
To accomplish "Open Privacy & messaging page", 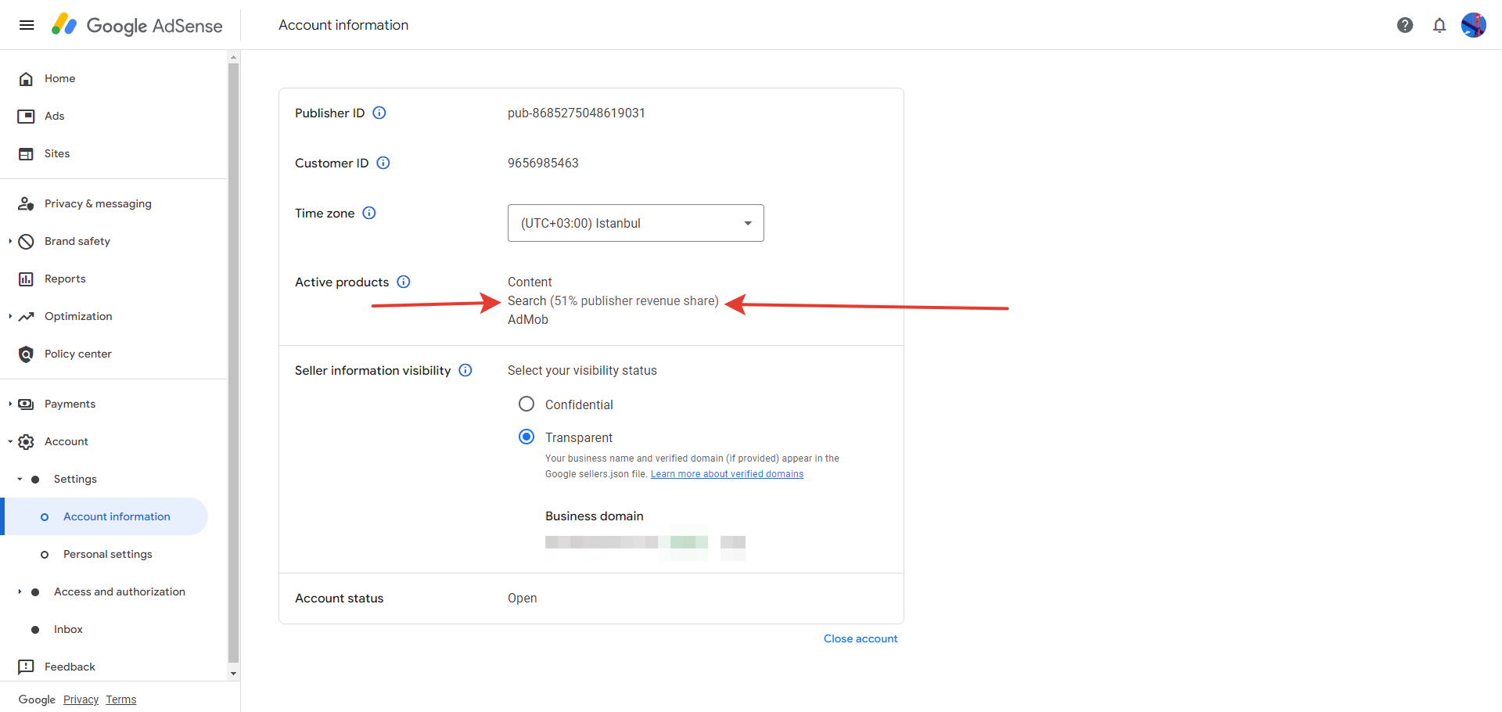I will 98,203.
